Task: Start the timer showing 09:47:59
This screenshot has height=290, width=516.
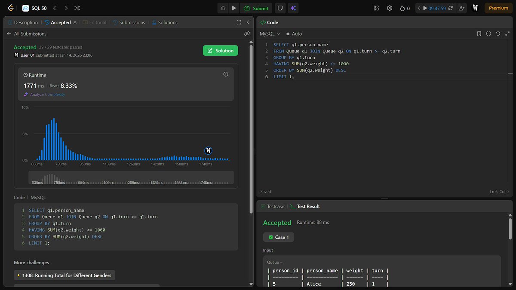Action: [434, 8]
